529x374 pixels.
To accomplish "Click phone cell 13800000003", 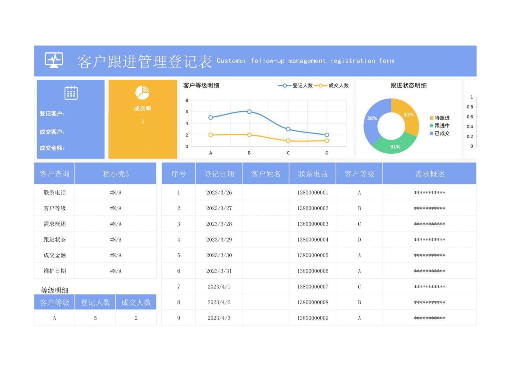I will tap(313, 224).
